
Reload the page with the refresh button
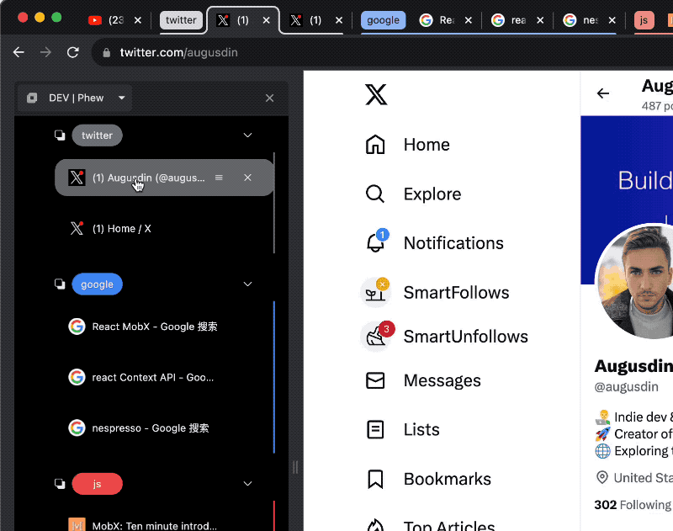point(73,52)
